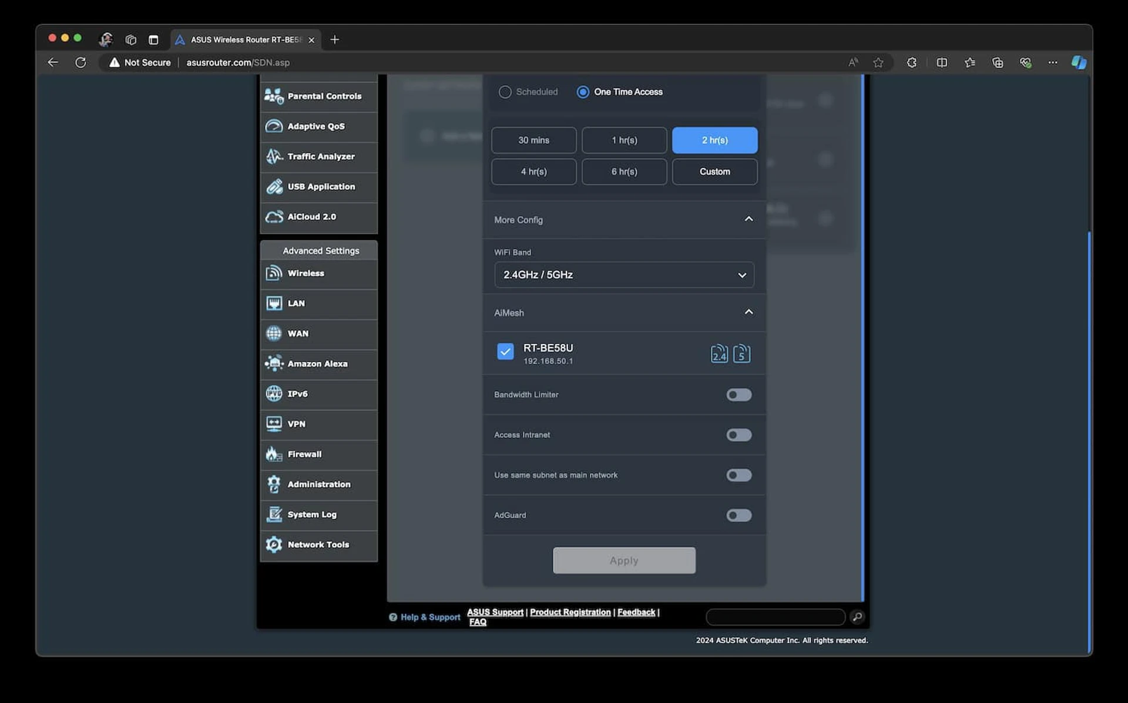The height and width of the screenshot is (703, 1128).
Task: Enable the Access Intranet toggle
Action: point(738,435)
